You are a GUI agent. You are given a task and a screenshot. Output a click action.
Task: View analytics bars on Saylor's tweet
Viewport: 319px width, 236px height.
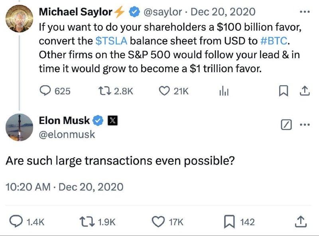pos(224,91)
